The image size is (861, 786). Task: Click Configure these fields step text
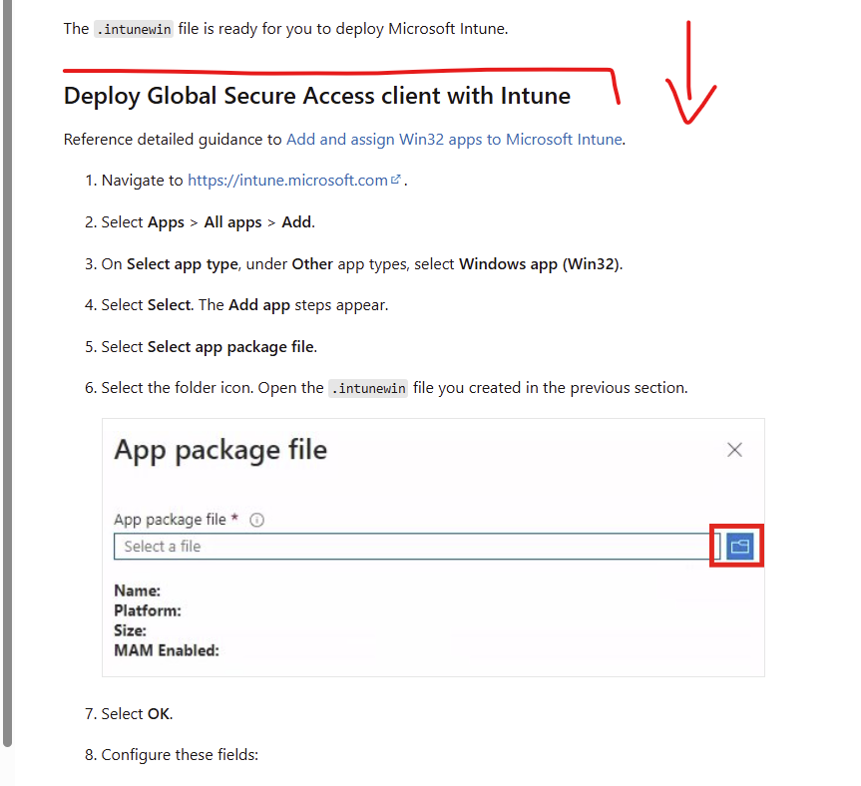(180, 755)
